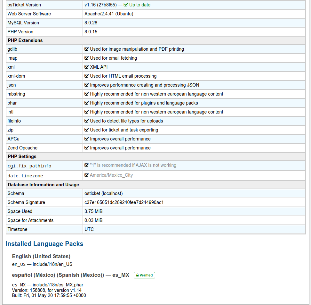Select the Used for email fetching description
311x305 pixels.
114,58
